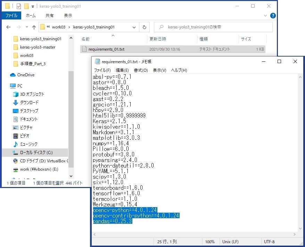Open ダウンロード folder
The image size is (305, 247).
click(29, 103)
